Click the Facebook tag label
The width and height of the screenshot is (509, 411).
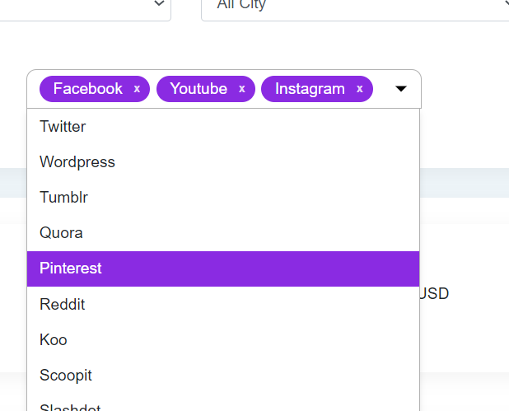pos(87,89)
